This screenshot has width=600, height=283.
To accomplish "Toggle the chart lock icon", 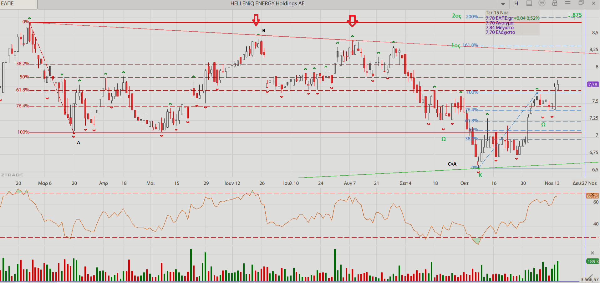I will tap(555, 3).
